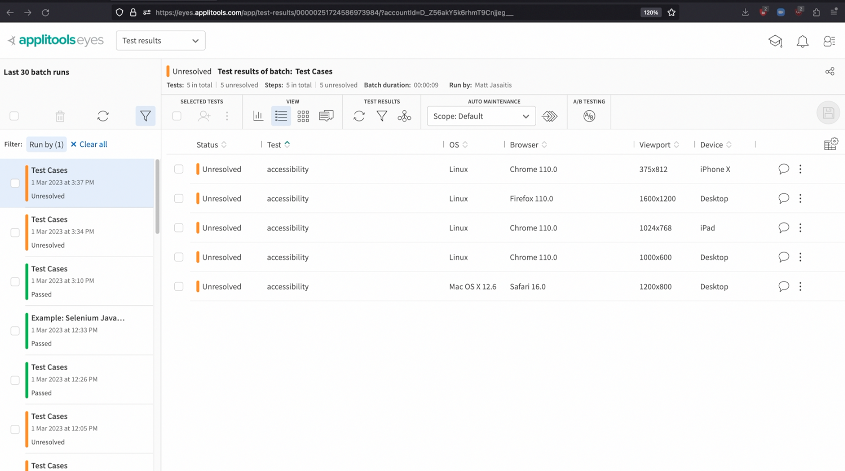Check the Safari 16.0 row checkbox

click(179, 286)
